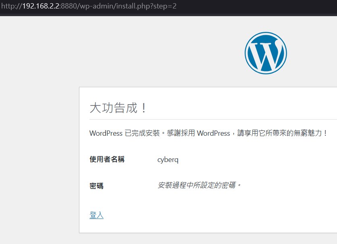Viewport: 337px width, 244px height.
Task: Click the 大功告成！ heading
Action: pyautogui.click(x=118, y=108)
